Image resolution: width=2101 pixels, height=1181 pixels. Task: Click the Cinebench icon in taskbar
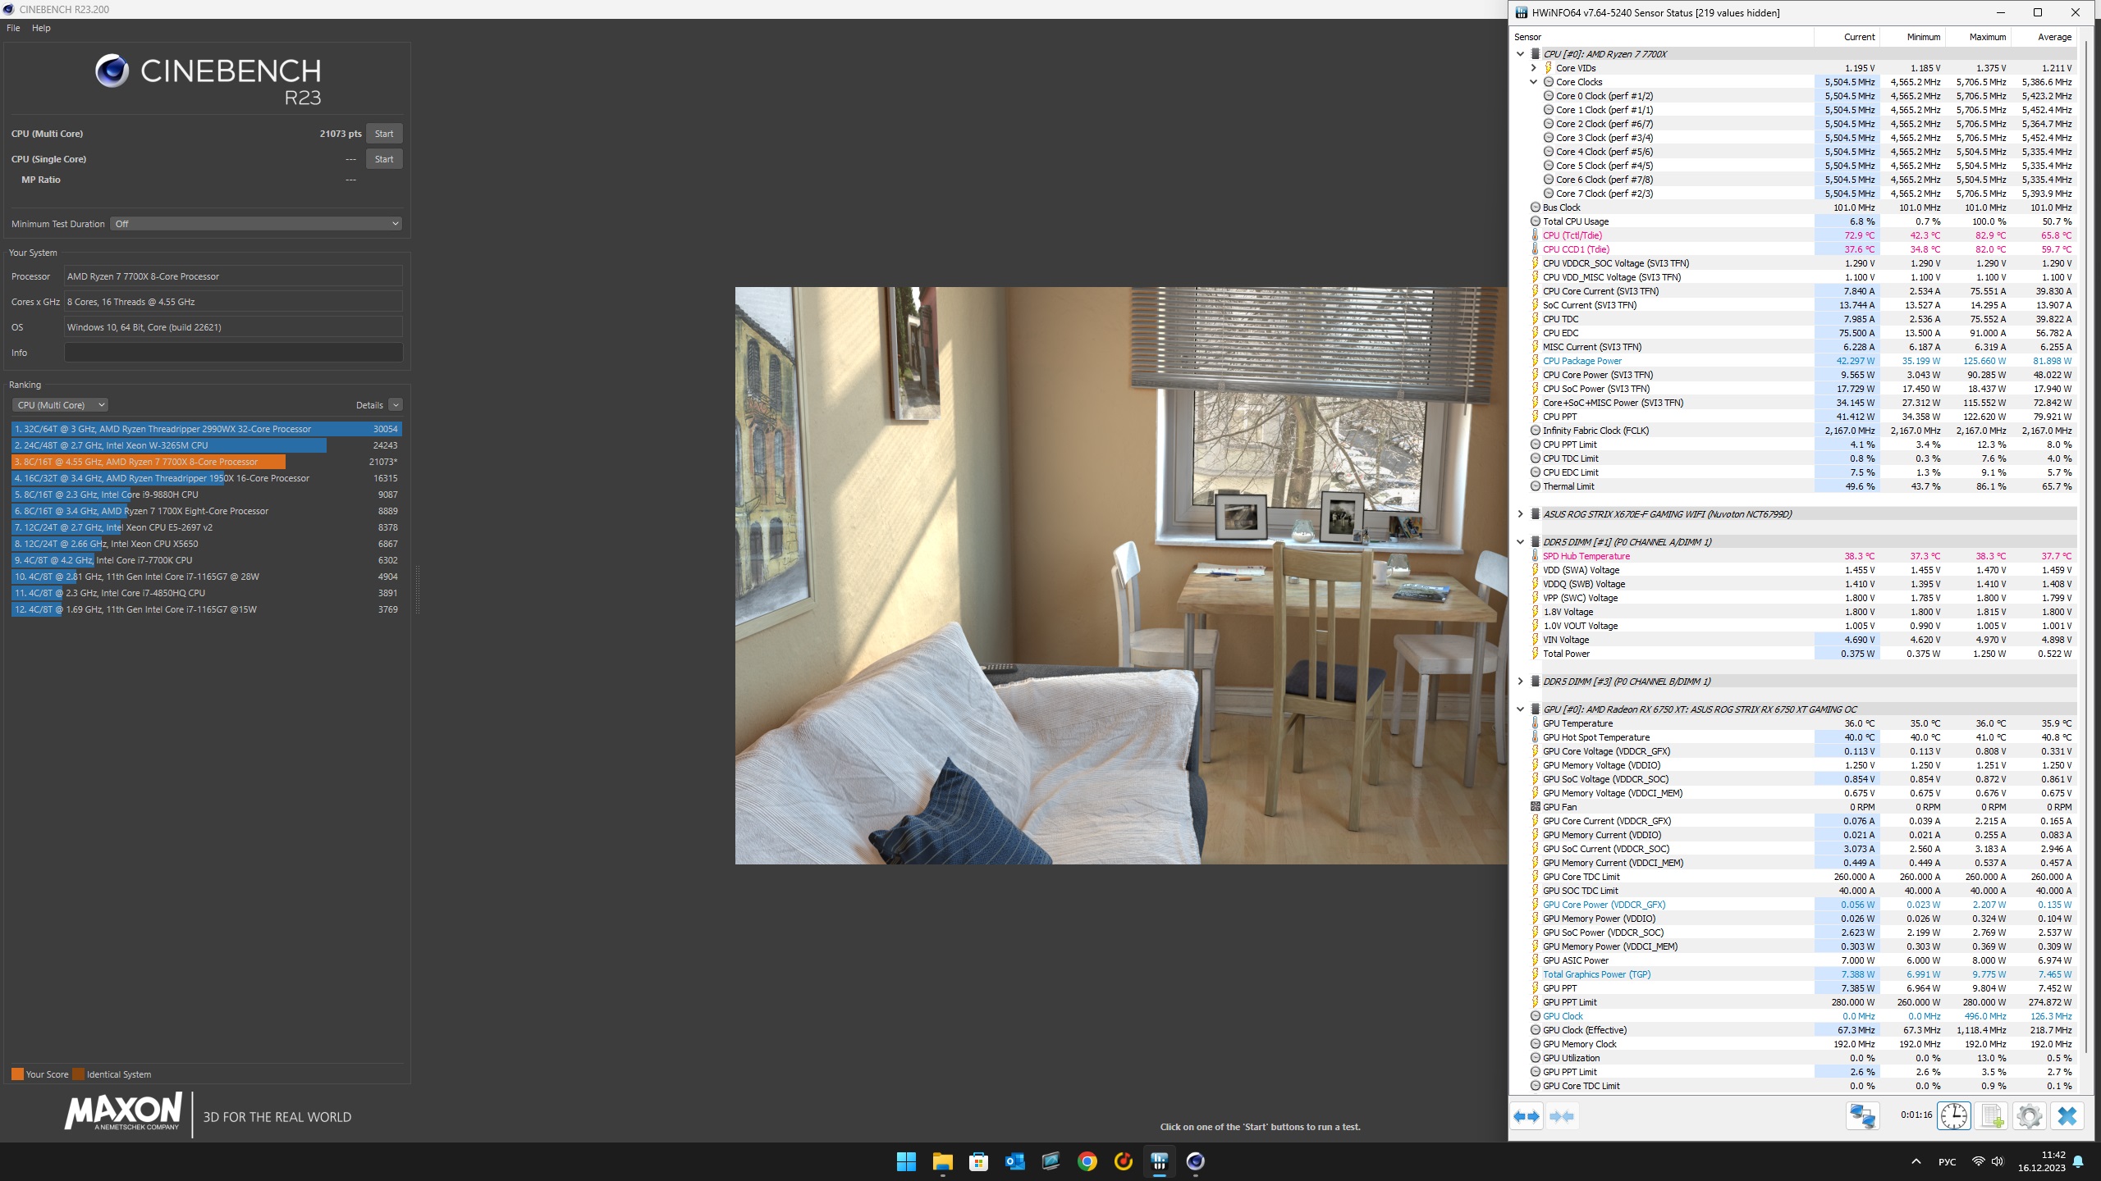pyautogui.click(x=1195, y=1161)
